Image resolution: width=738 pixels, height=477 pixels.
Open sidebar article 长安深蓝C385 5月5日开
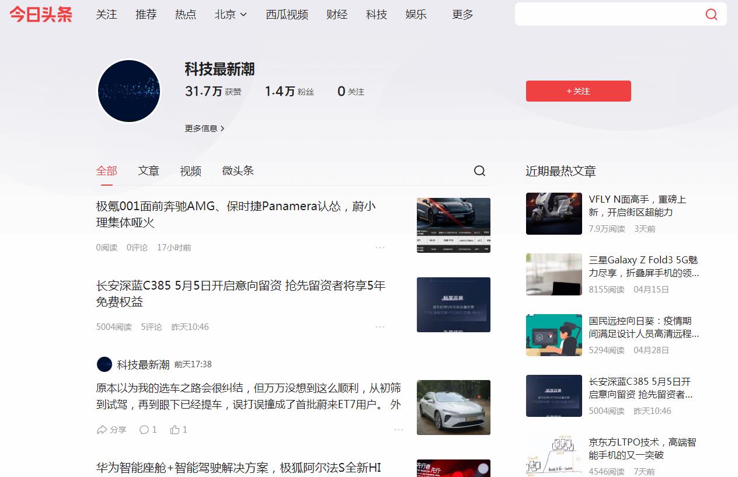(x=640, y=388)
